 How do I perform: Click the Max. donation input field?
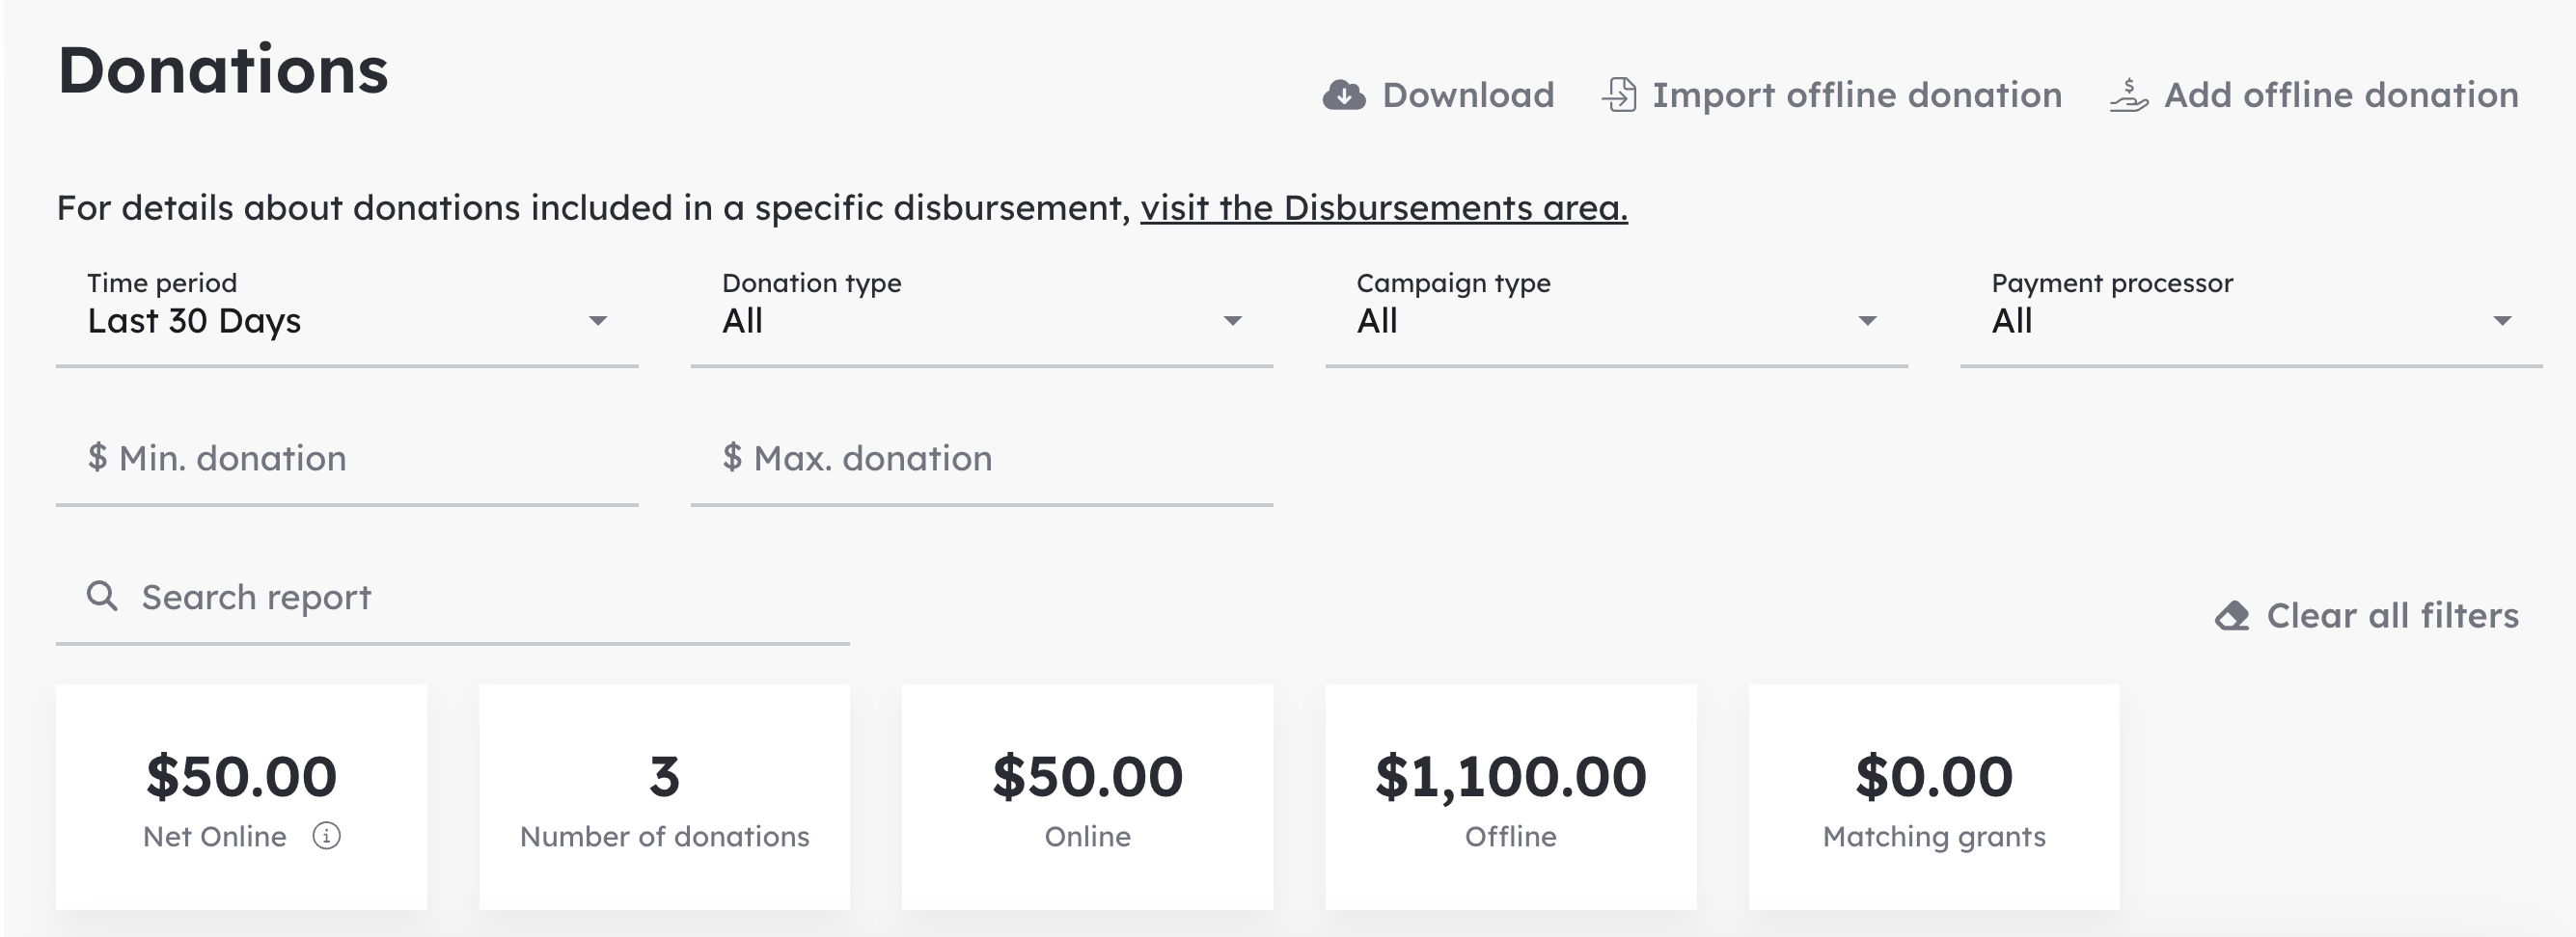pyautogui.click(x=981, y=460)
